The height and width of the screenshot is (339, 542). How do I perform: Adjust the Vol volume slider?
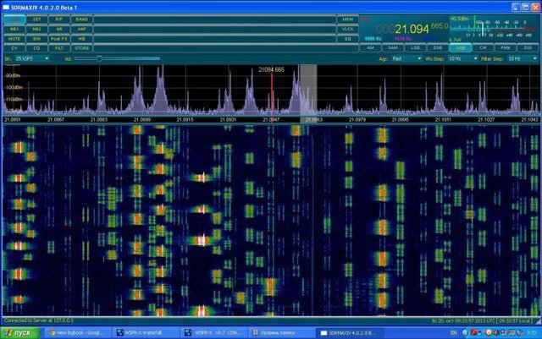[x=99, y=58]
